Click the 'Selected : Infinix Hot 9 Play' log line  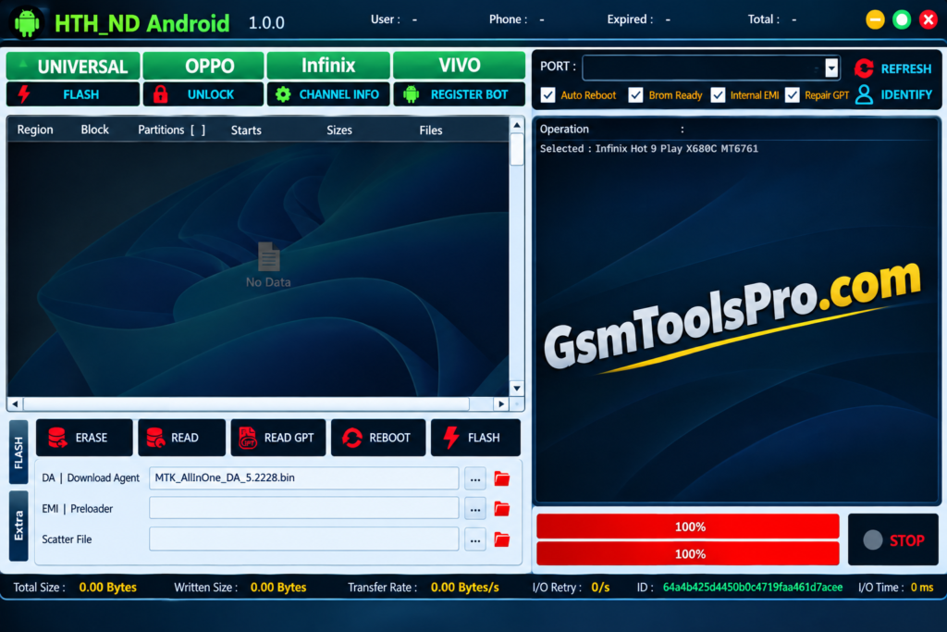pyautogui.click(x=648, y=149)
